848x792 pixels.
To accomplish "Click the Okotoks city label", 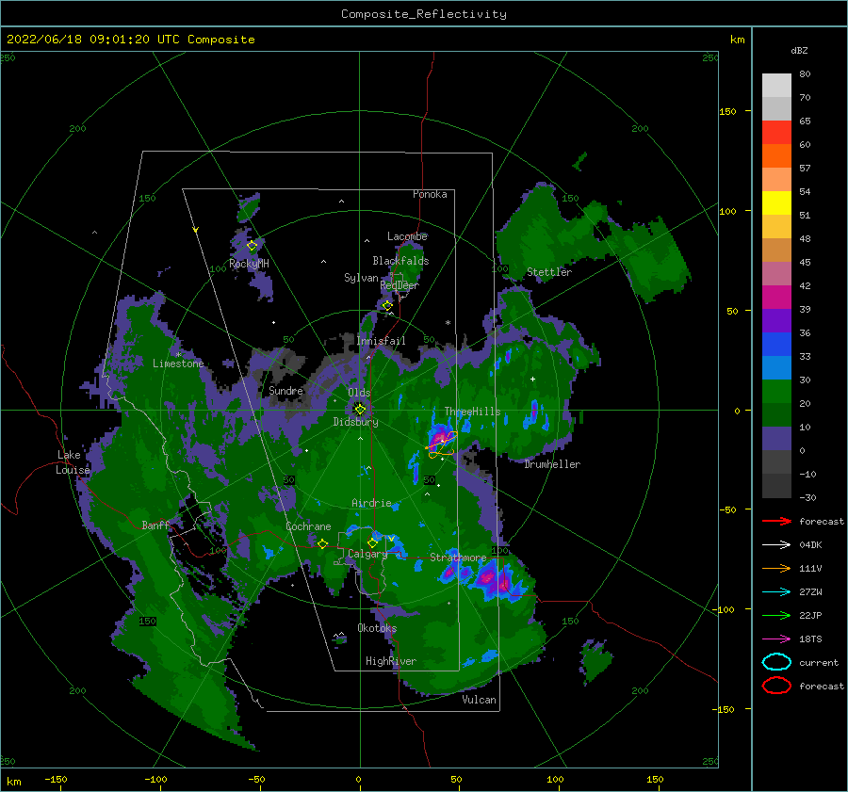I will coord(377,628).
